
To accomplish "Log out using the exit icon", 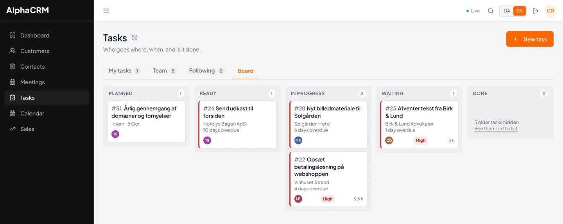I will click(536, 11).
